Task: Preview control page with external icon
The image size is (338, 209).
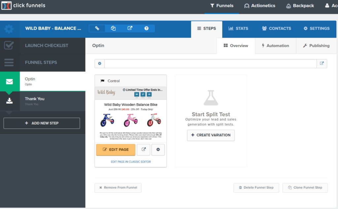Action: [x=144, y=150]
